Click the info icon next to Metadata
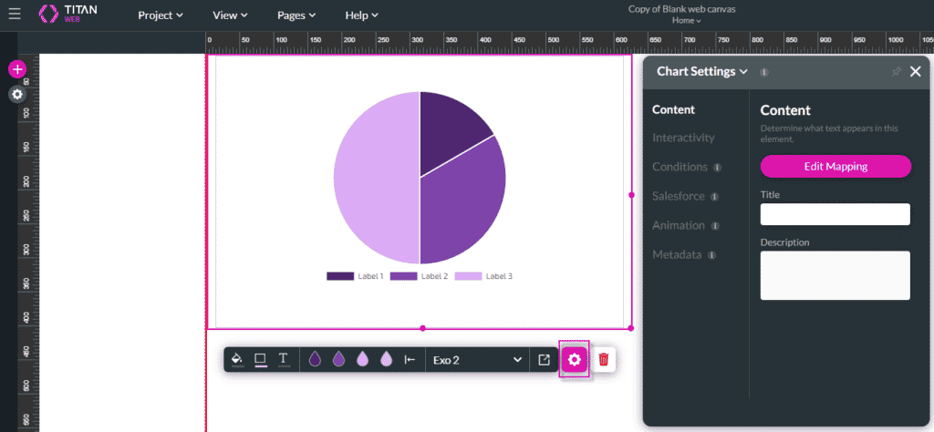 (x=711, y=255)
